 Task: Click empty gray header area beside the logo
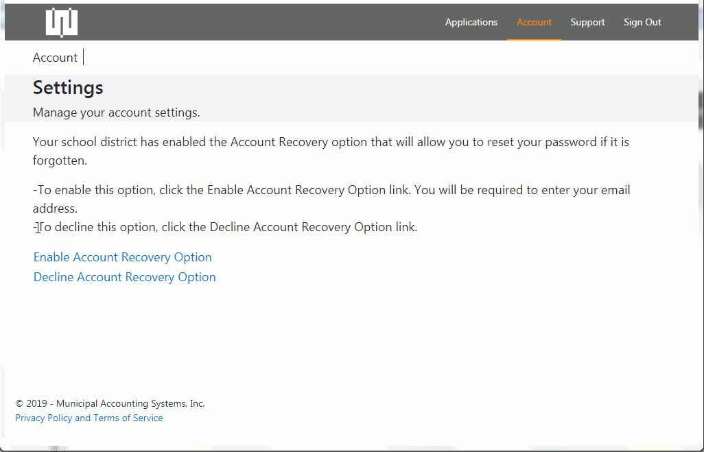[261, 23]
